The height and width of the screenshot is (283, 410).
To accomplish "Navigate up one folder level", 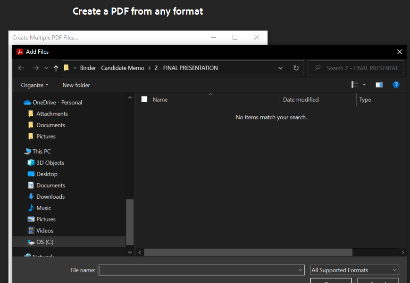I will [56, 68].
